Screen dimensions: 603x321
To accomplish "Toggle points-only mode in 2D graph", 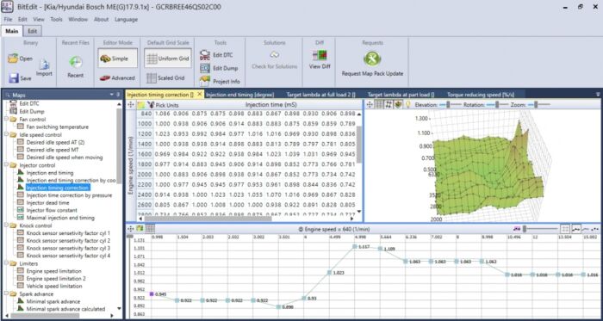I will [595, 229].
